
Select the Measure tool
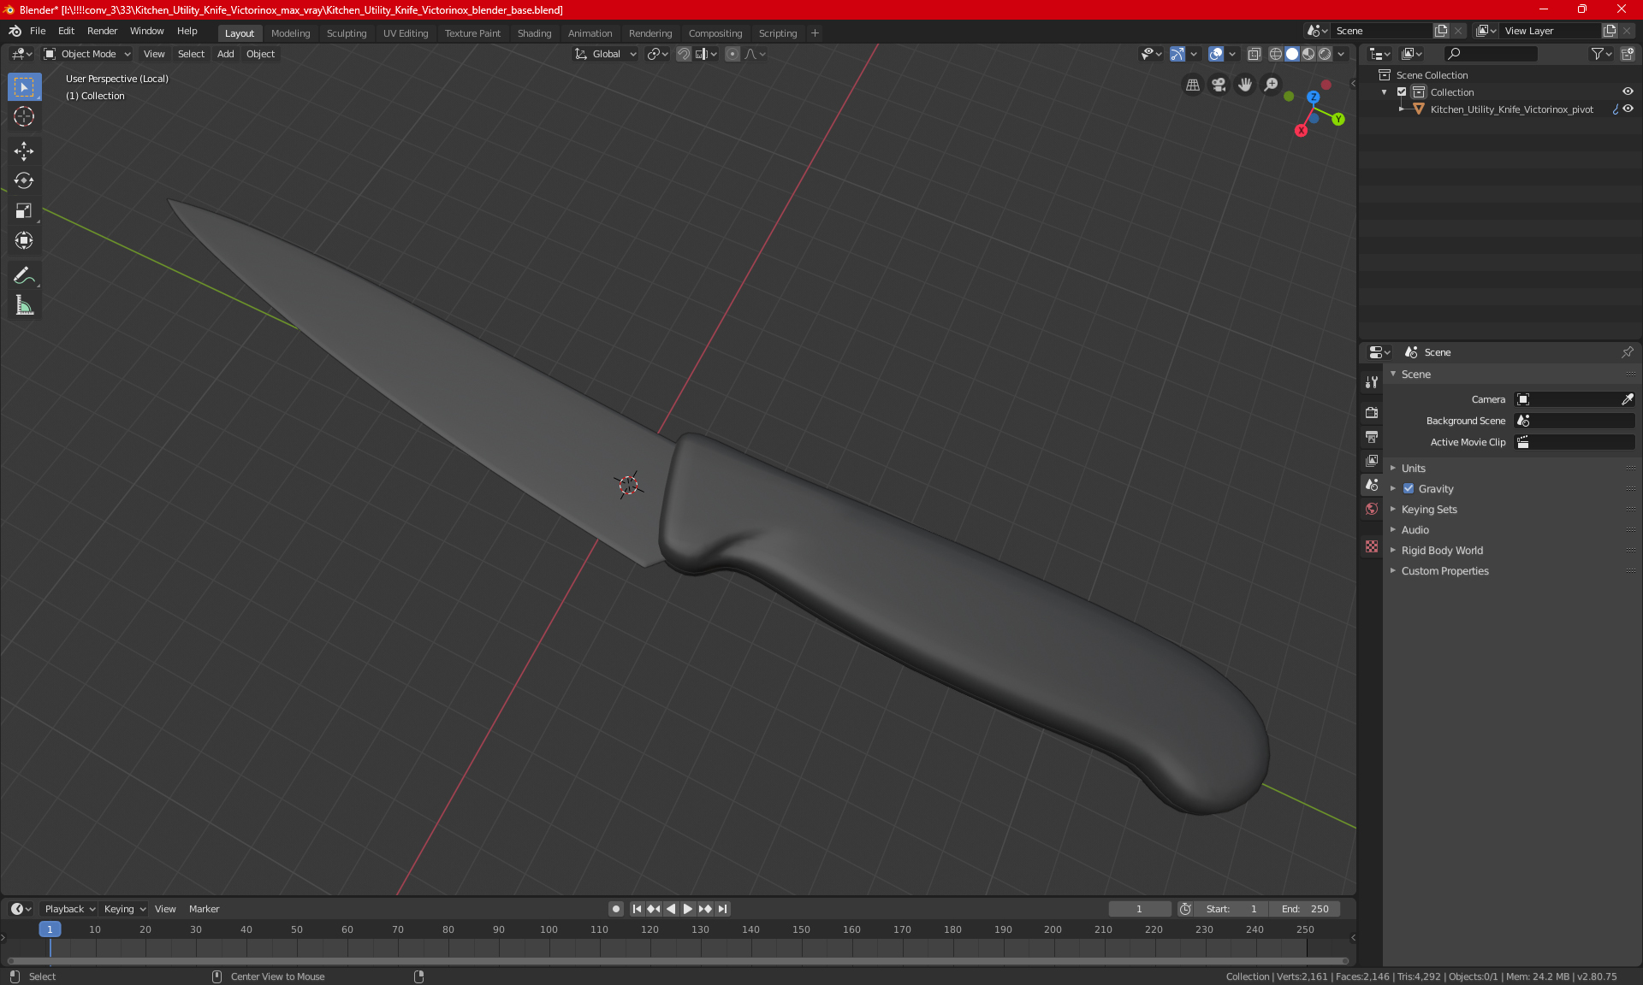click(x=24, y=305)
